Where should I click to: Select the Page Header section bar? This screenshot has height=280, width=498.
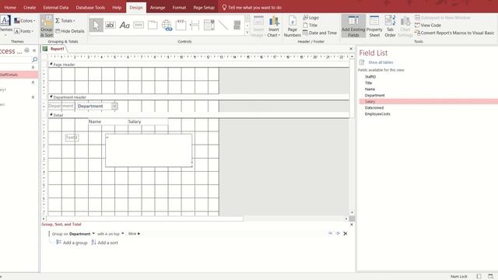coord(199,65)
